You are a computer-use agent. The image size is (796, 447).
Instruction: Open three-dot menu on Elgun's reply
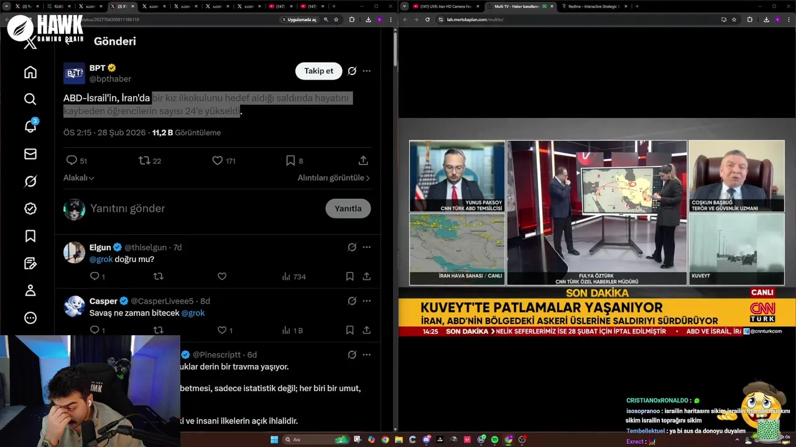click(x=367, y=247)
